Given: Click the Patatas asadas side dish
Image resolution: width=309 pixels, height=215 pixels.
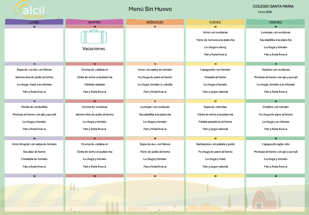Looking at the screenshot, I should click(95, 84).
